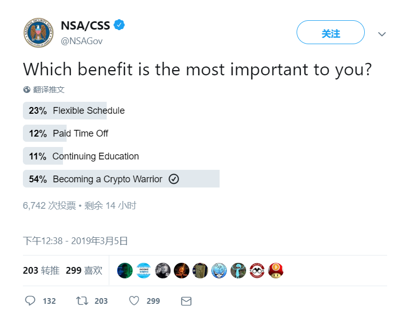
Task: Select the Paid Time Off poll option
Action: pos(121,133)
